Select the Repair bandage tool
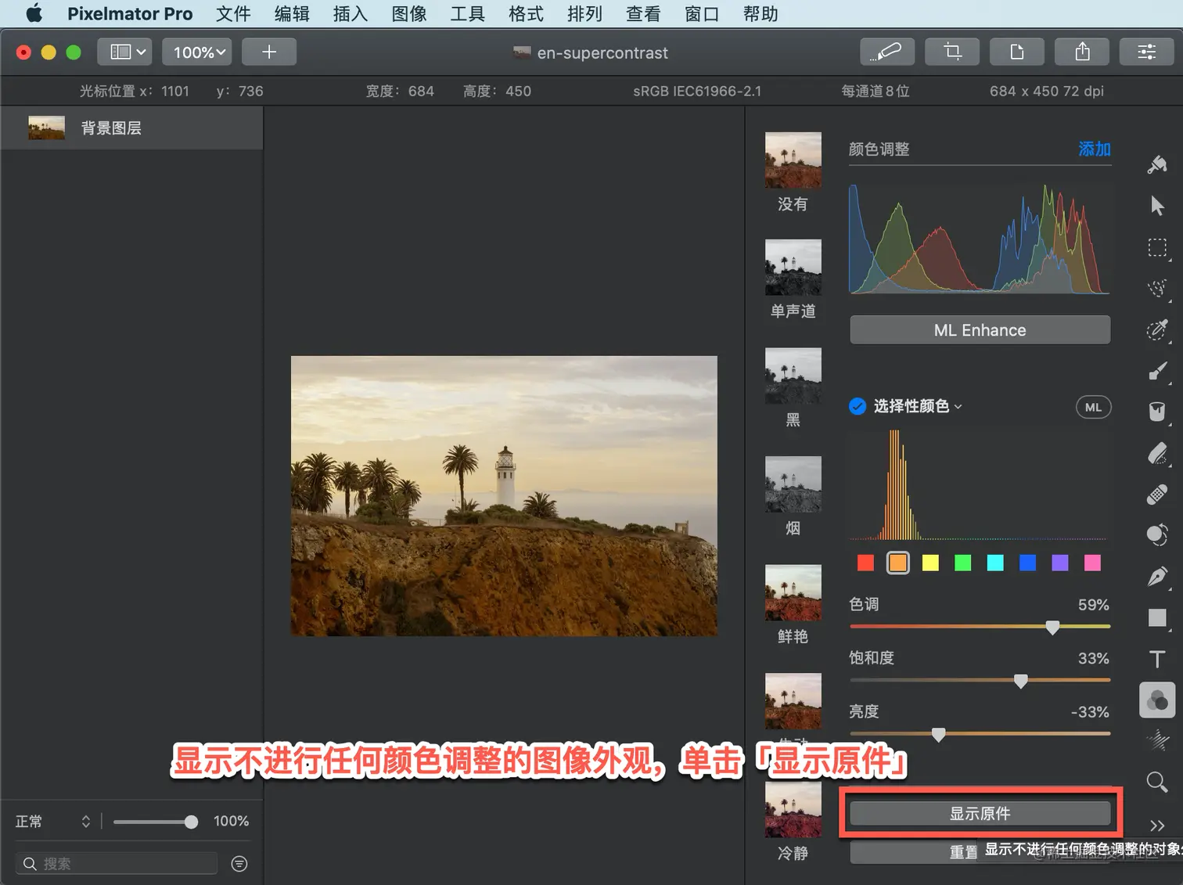This screenshot has width=1183, height=885. 1157,495
